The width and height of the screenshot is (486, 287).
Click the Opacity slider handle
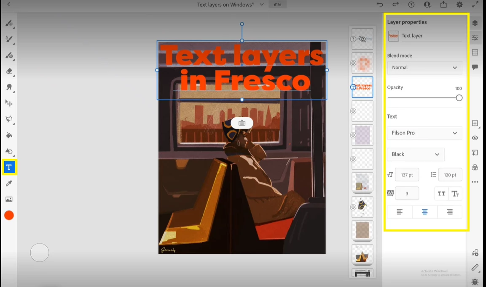[459, 98]
